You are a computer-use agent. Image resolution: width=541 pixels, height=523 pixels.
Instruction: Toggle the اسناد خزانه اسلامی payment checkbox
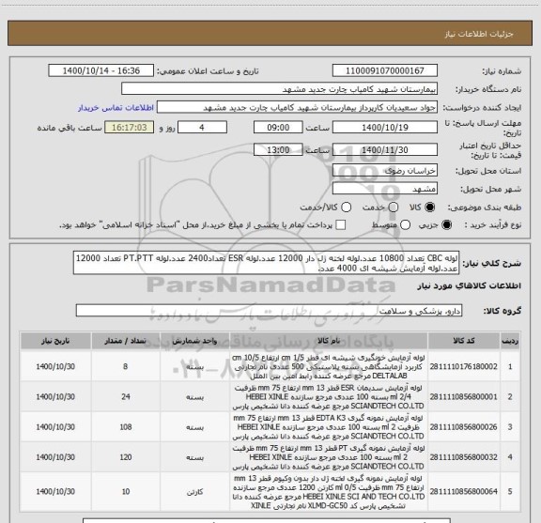[x=341, y=225]
